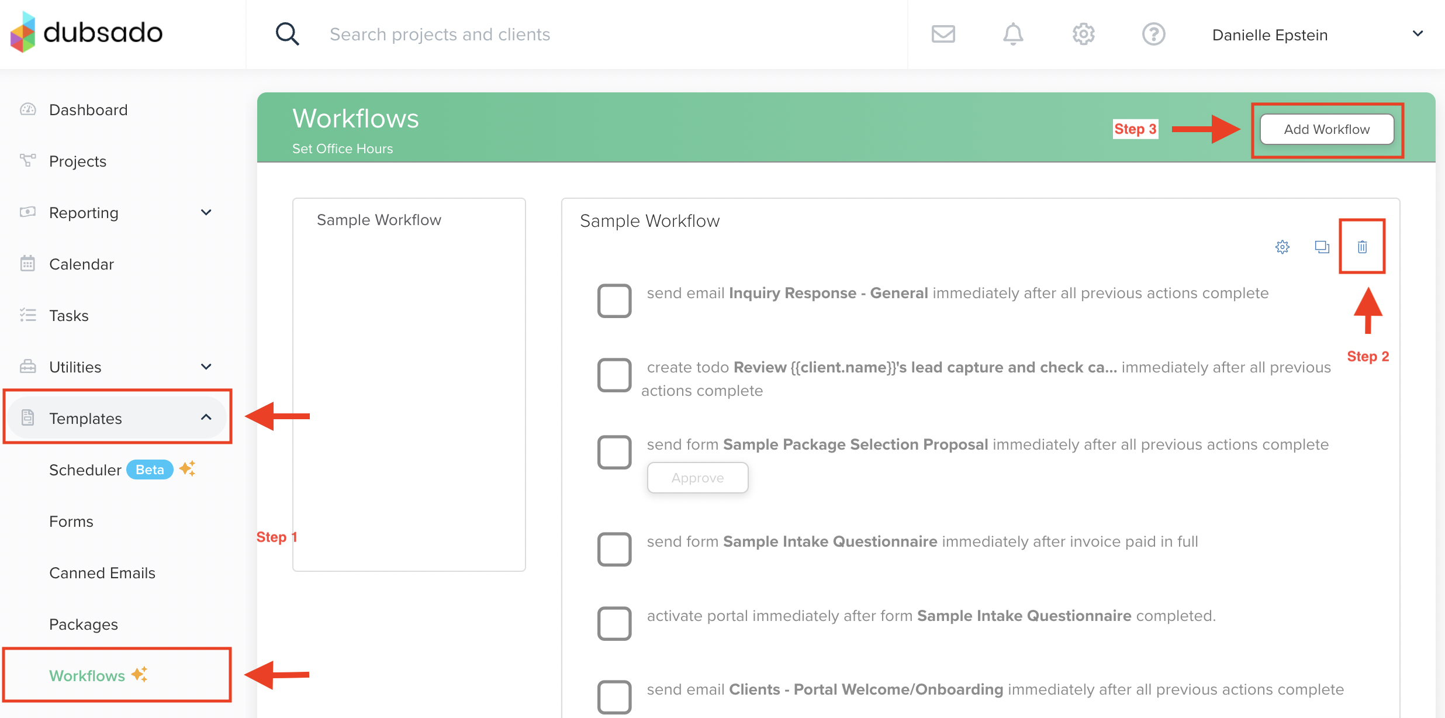Check the activate portal action checkbox
This screenshot has height=718, width=1445.
point(614,623)
